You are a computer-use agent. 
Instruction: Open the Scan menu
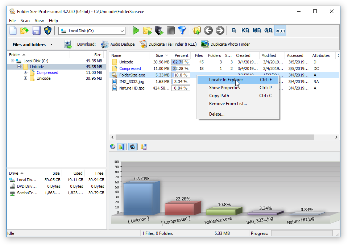[25, 21]
